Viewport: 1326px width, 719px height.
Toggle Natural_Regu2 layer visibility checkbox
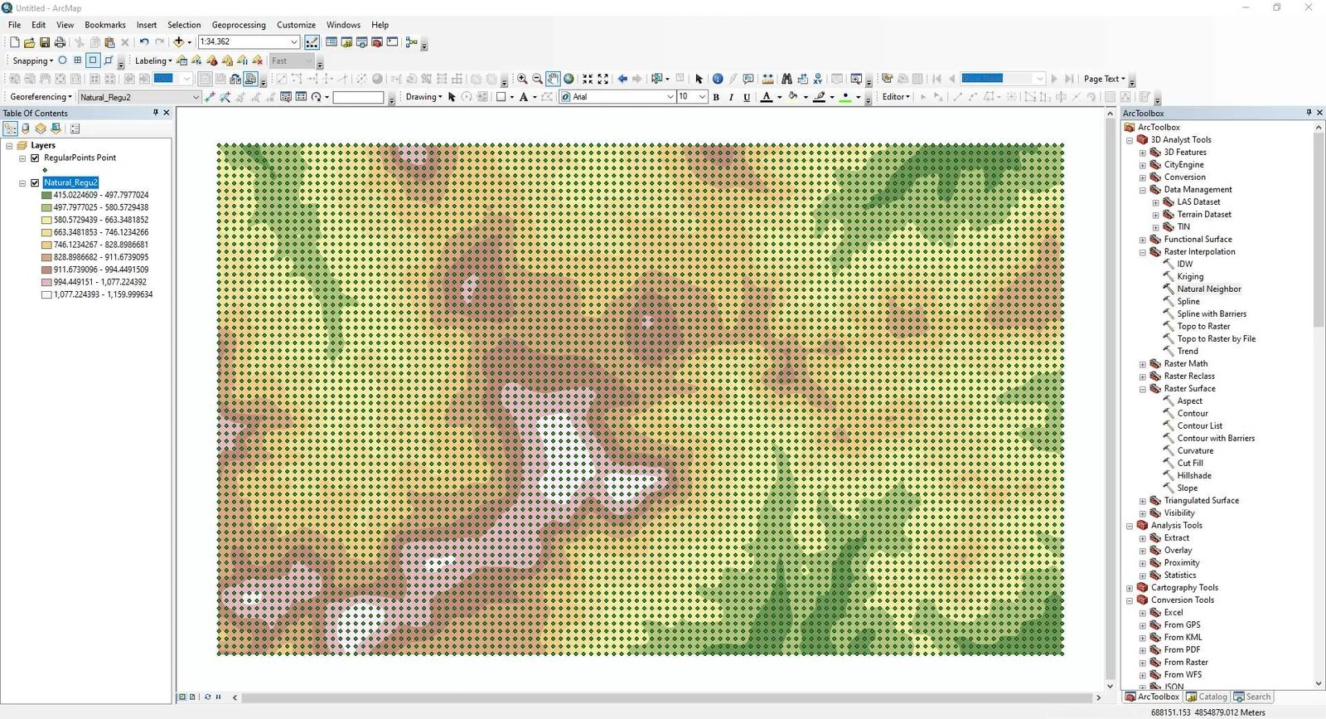35,182
